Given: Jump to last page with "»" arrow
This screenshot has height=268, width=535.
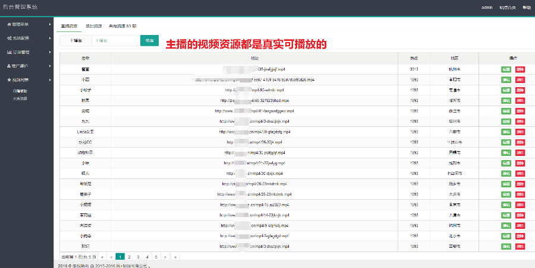Looking at the screenshot, I should click(x=174, y=257).
